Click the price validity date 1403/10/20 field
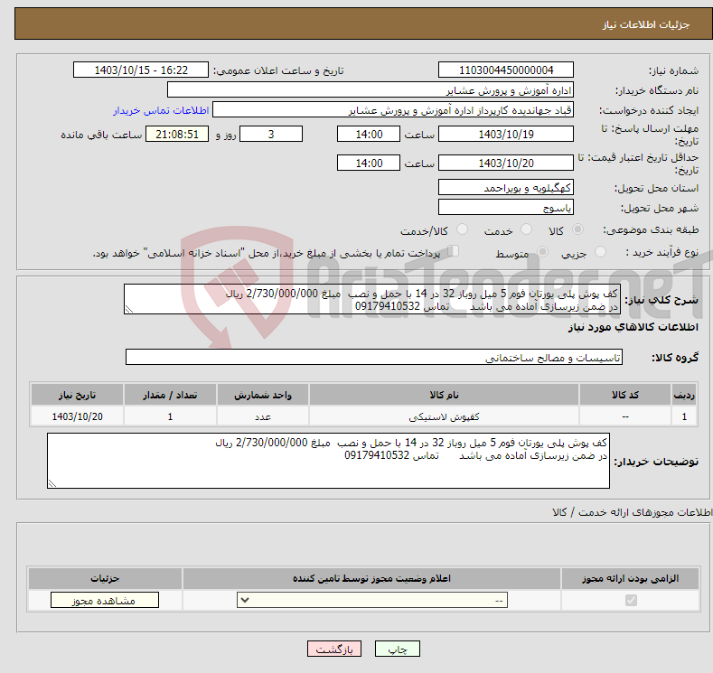Screen dimensions: 713x673 pos(506,163)
